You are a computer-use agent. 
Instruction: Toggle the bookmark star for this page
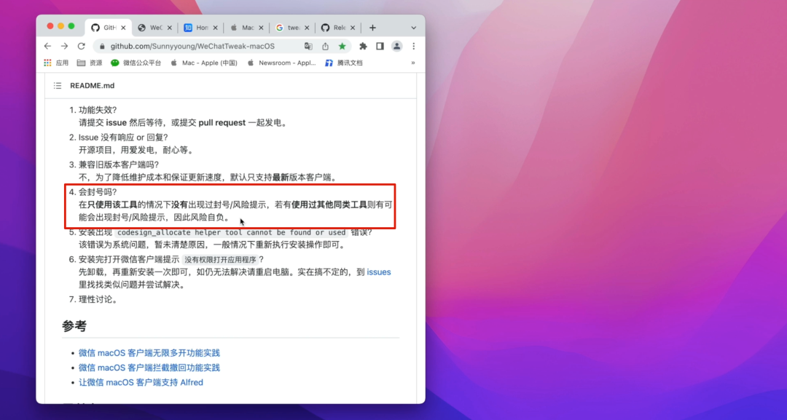click(x=342, y=45)
